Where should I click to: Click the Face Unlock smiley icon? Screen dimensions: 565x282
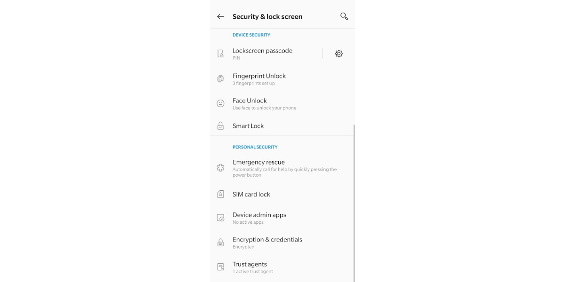(x=220, y=103)
